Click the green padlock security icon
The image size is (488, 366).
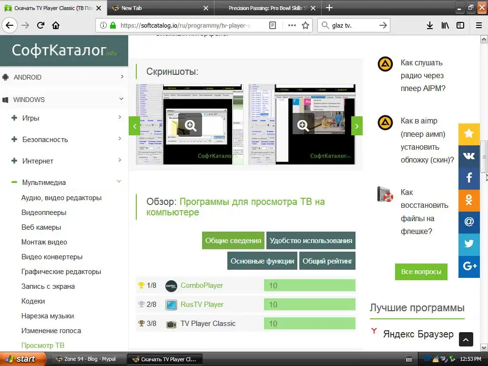pos(113,25)
